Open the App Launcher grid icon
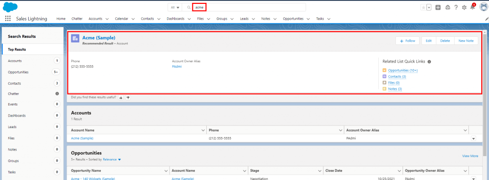The height and width of the screenshot is (180, 489). click(8, 19)
